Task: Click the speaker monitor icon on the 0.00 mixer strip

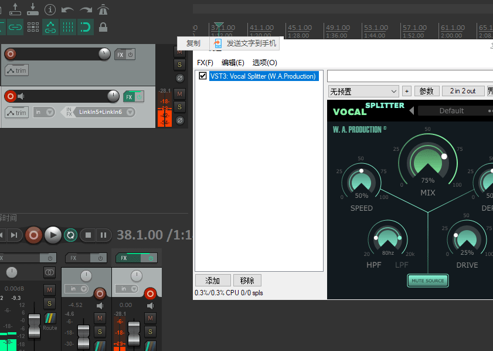Action: 150,305
